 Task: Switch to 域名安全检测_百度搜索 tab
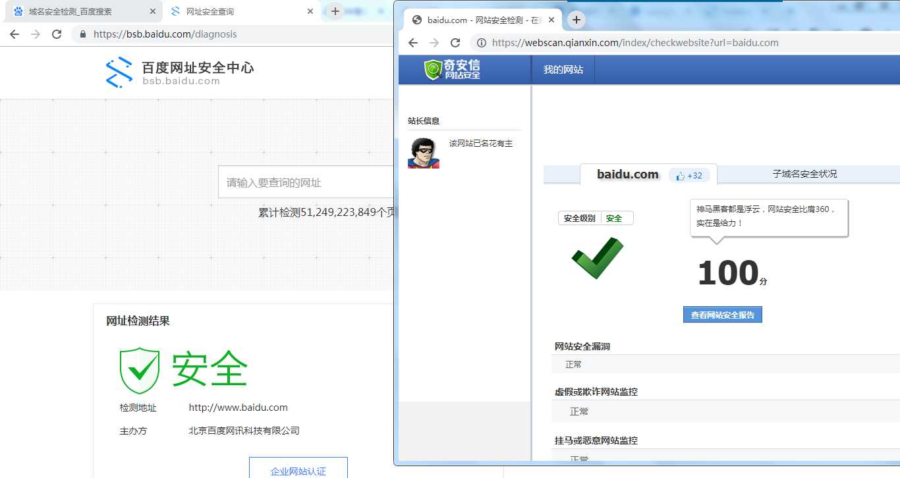(x=82, y=12)
